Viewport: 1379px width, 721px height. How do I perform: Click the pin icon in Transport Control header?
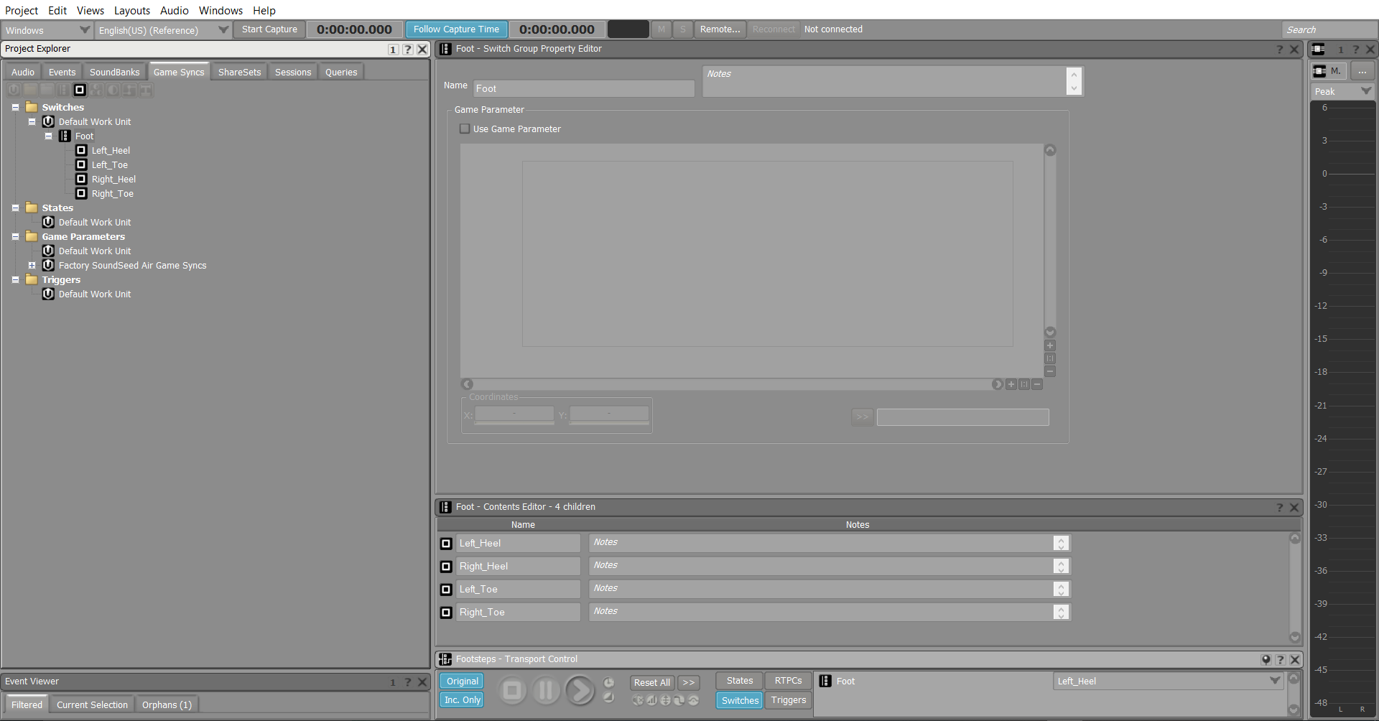1266,659
